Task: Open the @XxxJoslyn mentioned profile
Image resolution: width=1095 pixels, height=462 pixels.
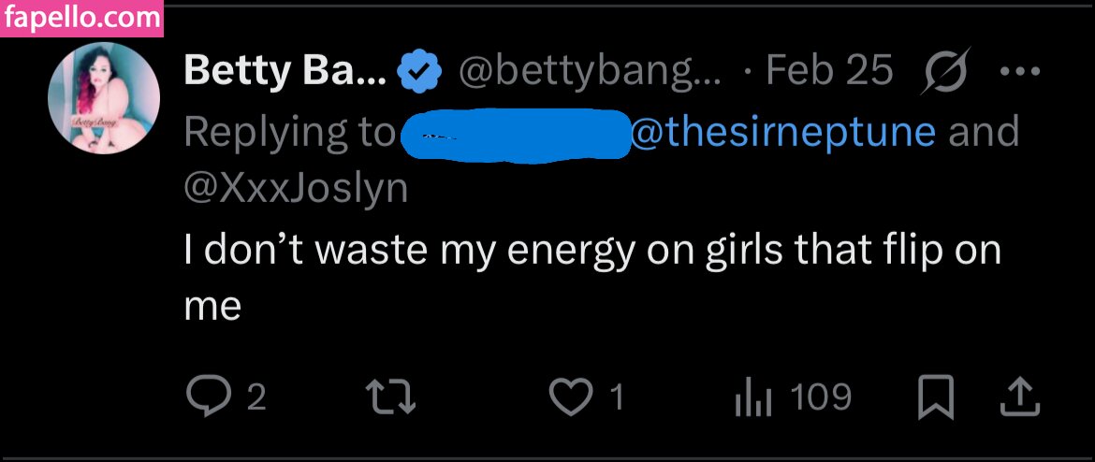Action: coord(296,188)
